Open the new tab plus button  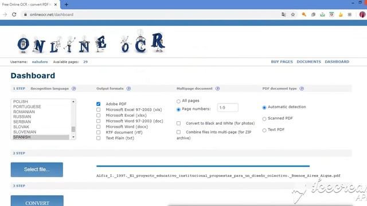coord(67,5)
